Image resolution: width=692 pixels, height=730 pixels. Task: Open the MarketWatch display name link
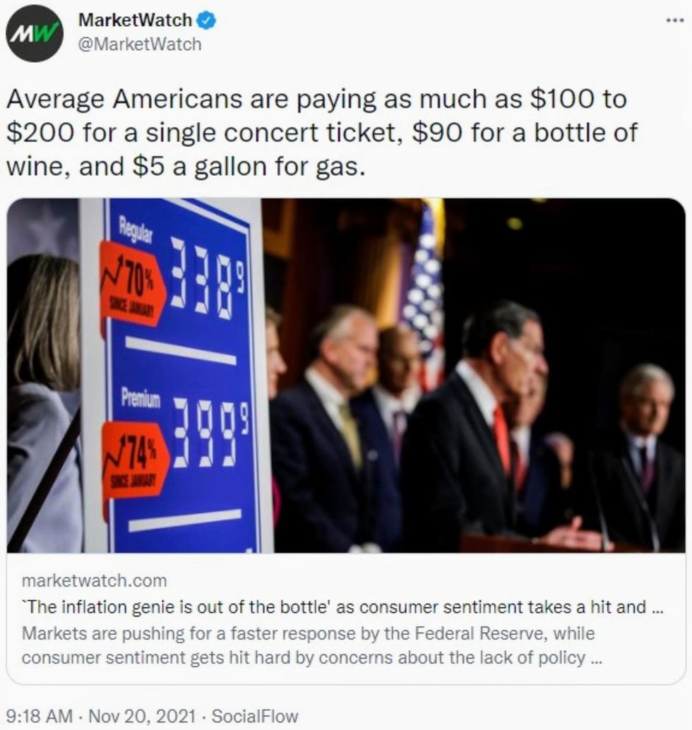(x=135, y=21)
